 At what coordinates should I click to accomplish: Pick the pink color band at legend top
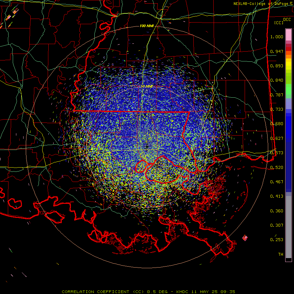(288, 35)
